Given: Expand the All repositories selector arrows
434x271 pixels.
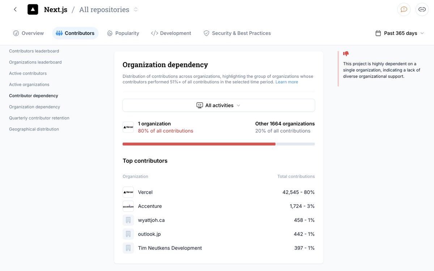Looking at the screenshot, I should pyautogui.click(x=136, y=10).
